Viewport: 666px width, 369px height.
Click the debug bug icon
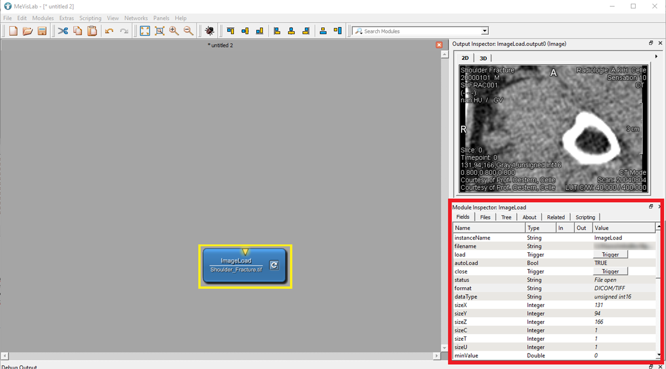209,31
